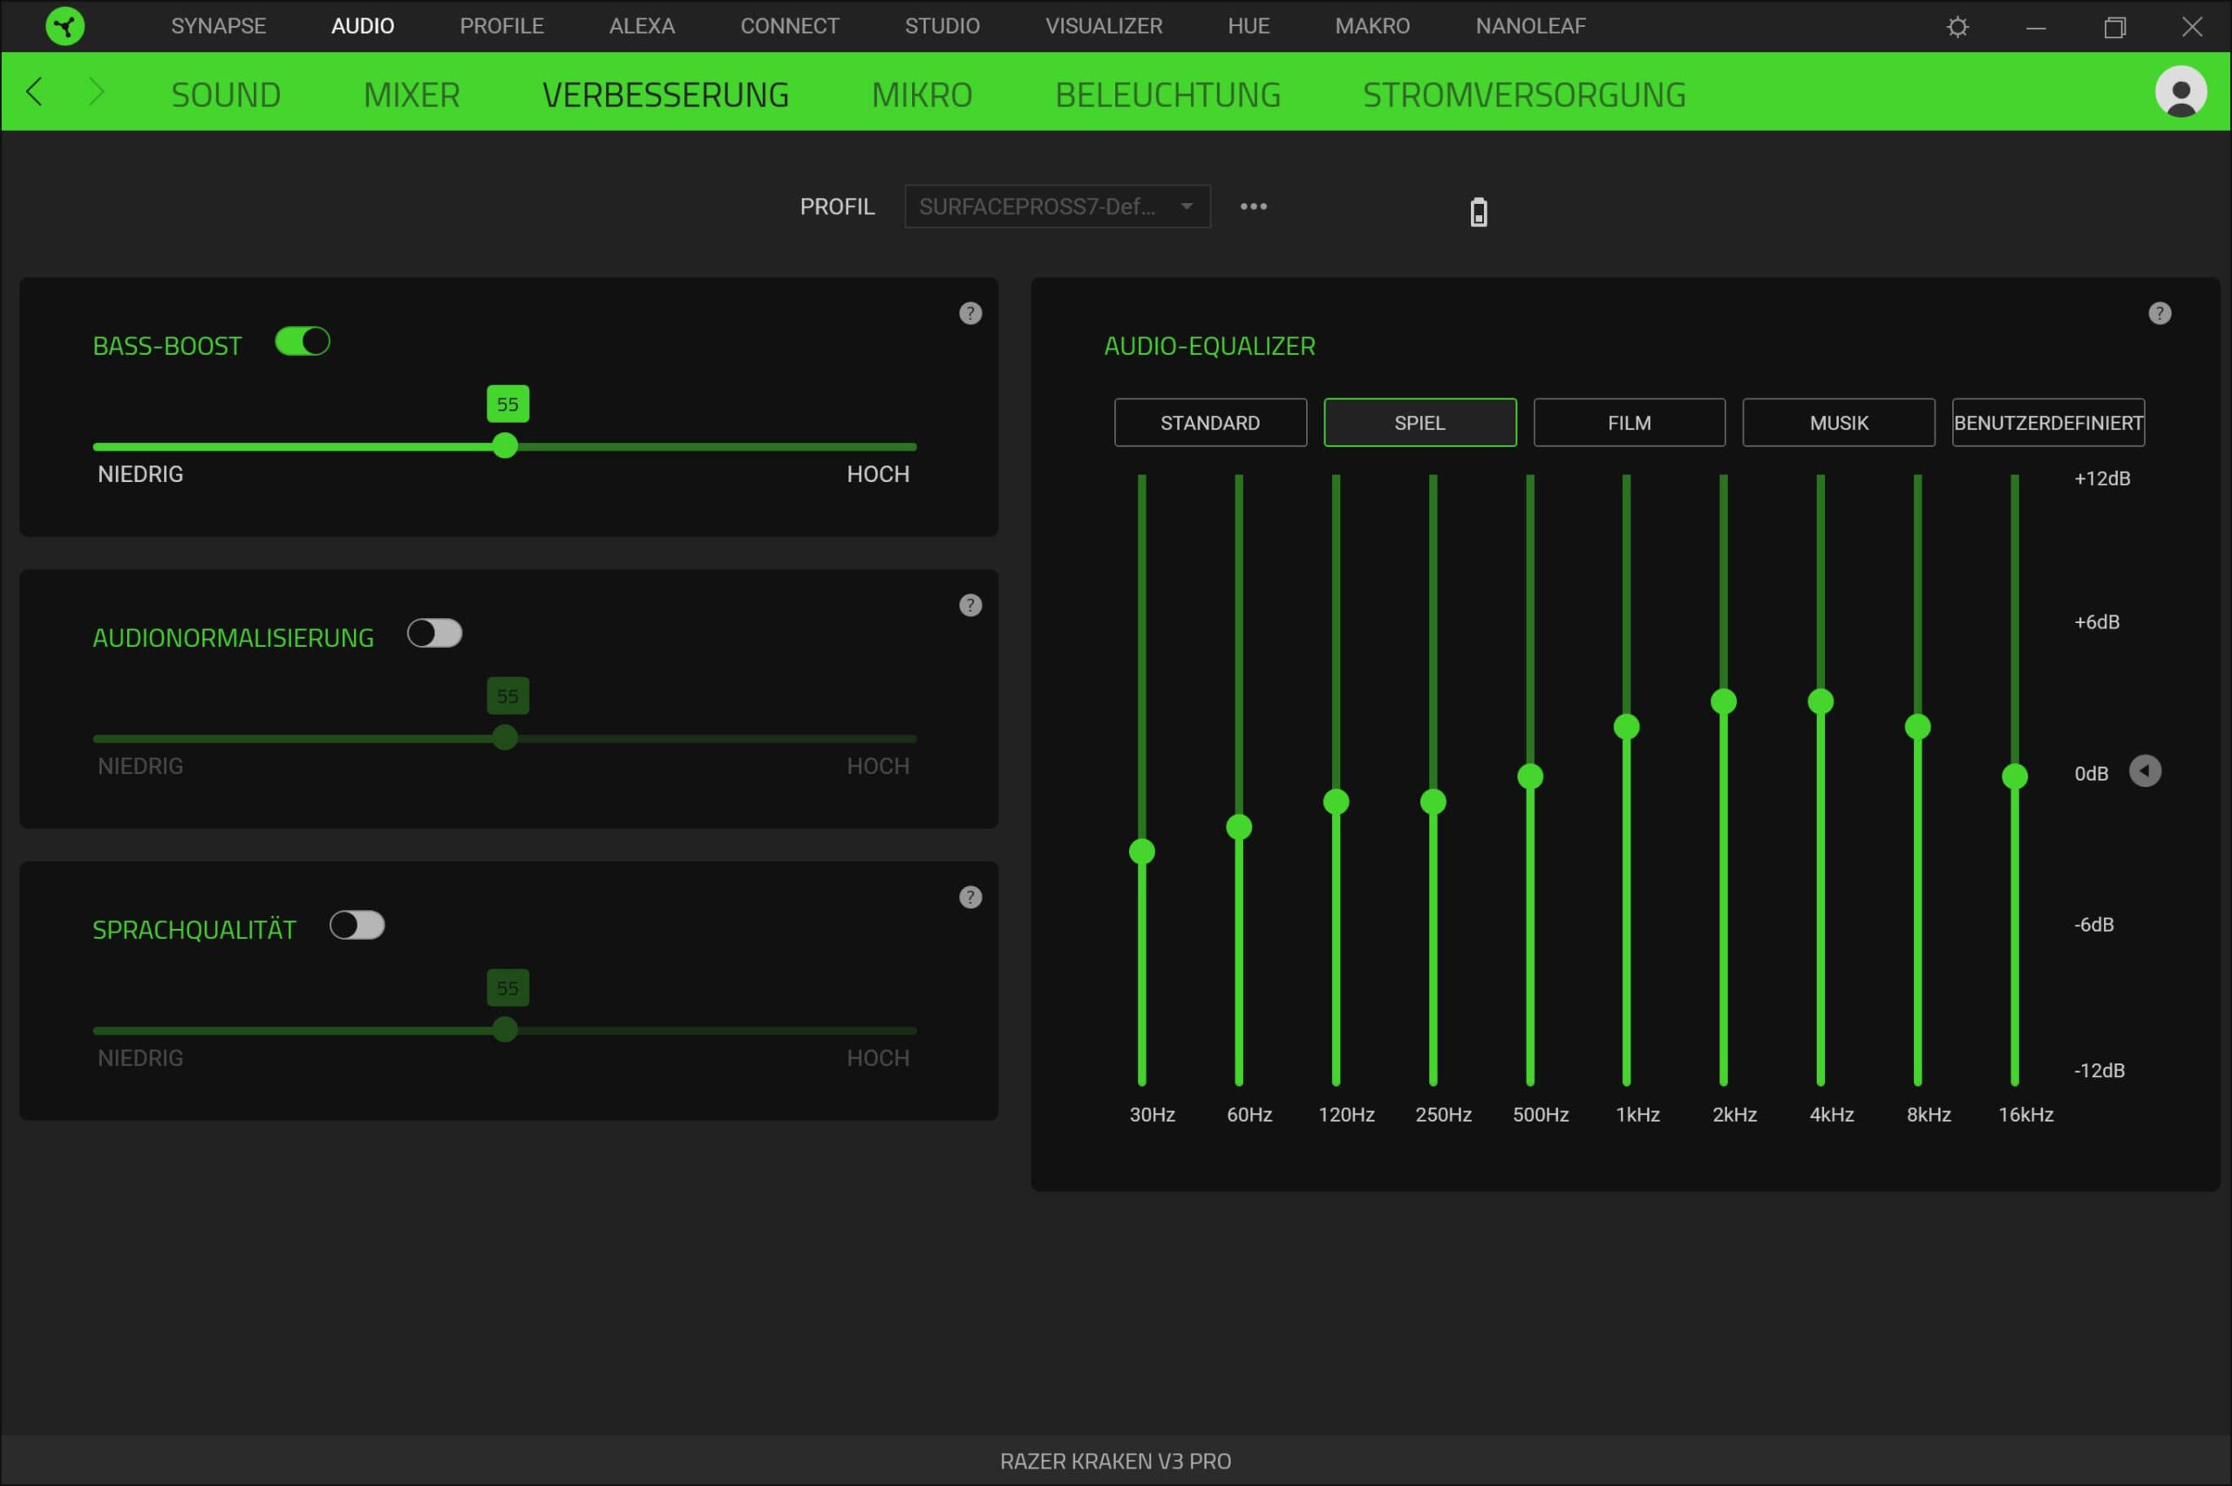The width and height of the screenshot is (2232, 1486).
Task: Open Audio-Equalizer help question mark
Action: pyautogui.click(x=2159, y=313)
